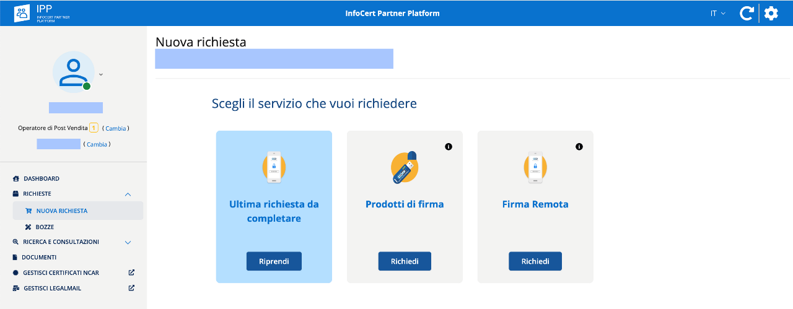This screenshot has width=793, height=309.
Task: Open the IT language dropdown
Action: click(x=717, y=13)
